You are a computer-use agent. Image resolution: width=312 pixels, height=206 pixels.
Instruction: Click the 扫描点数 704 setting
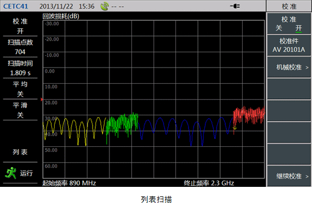pyautogui.click(x=20, y=47)
